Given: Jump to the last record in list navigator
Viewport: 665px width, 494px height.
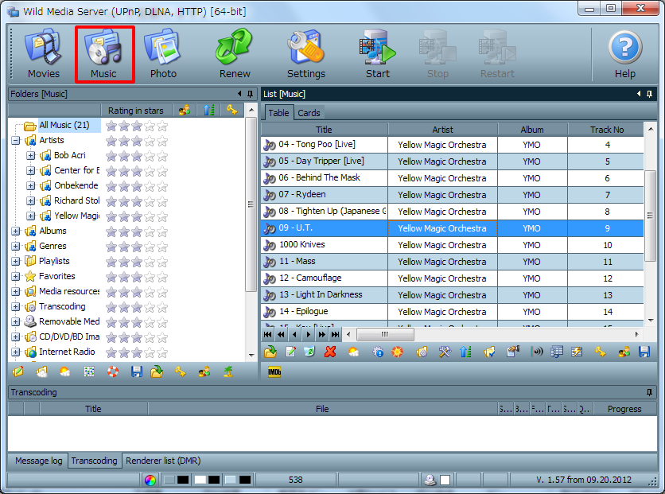Looking at the screenshot, I should pyautogui.click(x=336, y=335).
